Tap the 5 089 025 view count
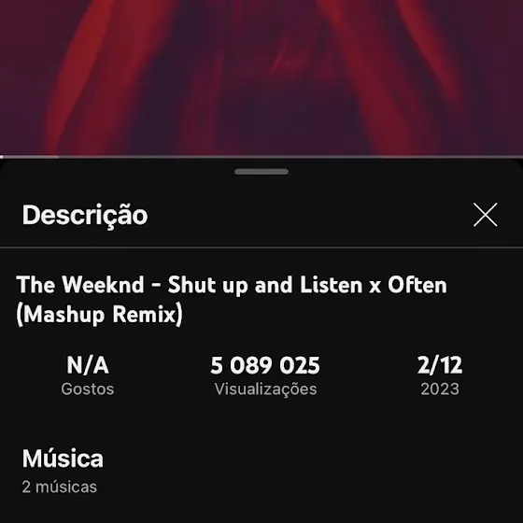 [265, 365]
